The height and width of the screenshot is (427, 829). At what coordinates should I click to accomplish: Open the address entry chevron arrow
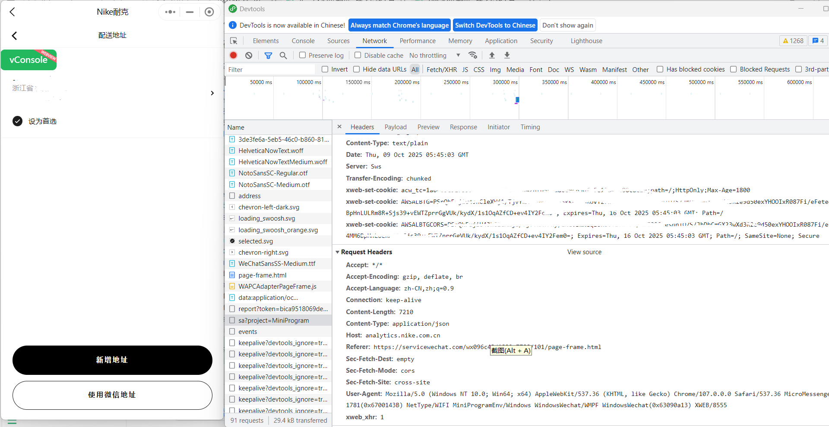pos(212,93)
